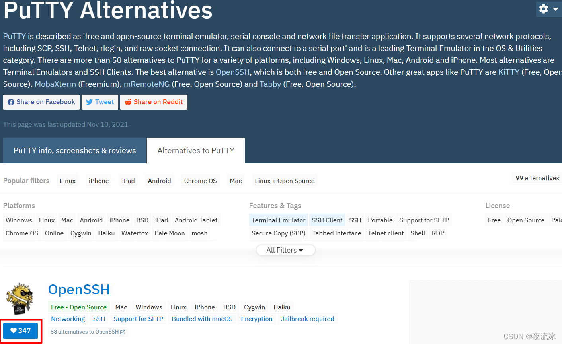Select the Portable feature tag
The image size is (562, 344).
tap(380, 220)
